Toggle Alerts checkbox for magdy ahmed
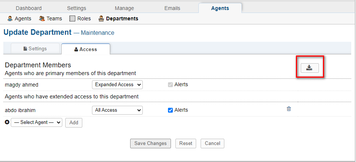Image resolution: width=356 pixels, height=162 pixels. (171, 85)
